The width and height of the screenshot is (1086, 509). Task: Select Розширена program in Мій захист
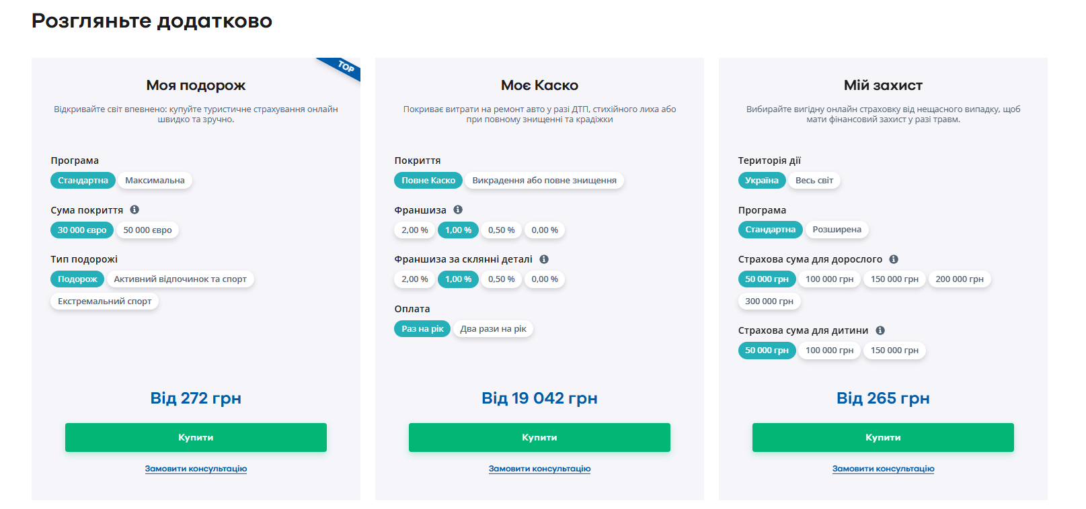(x=837, y=230)
